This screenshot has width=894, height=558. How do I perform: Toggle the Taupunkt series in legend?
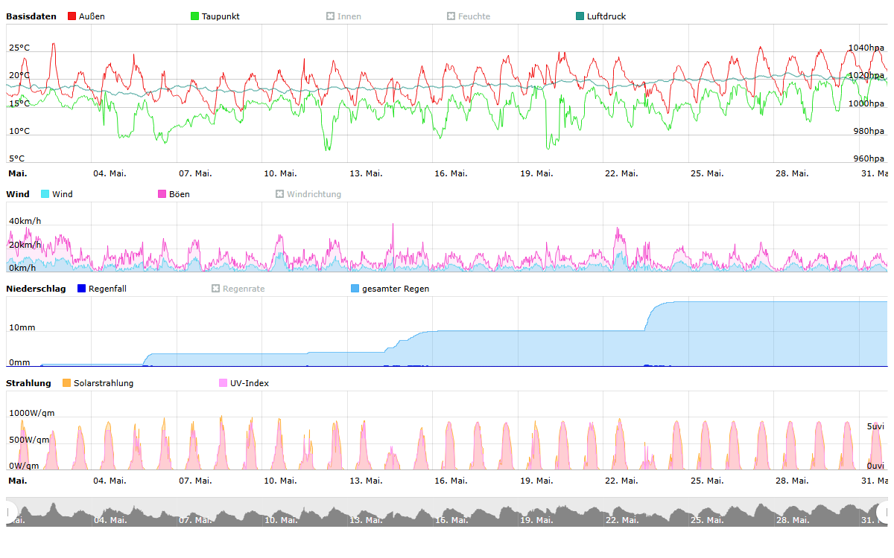[x=195, y=16]
